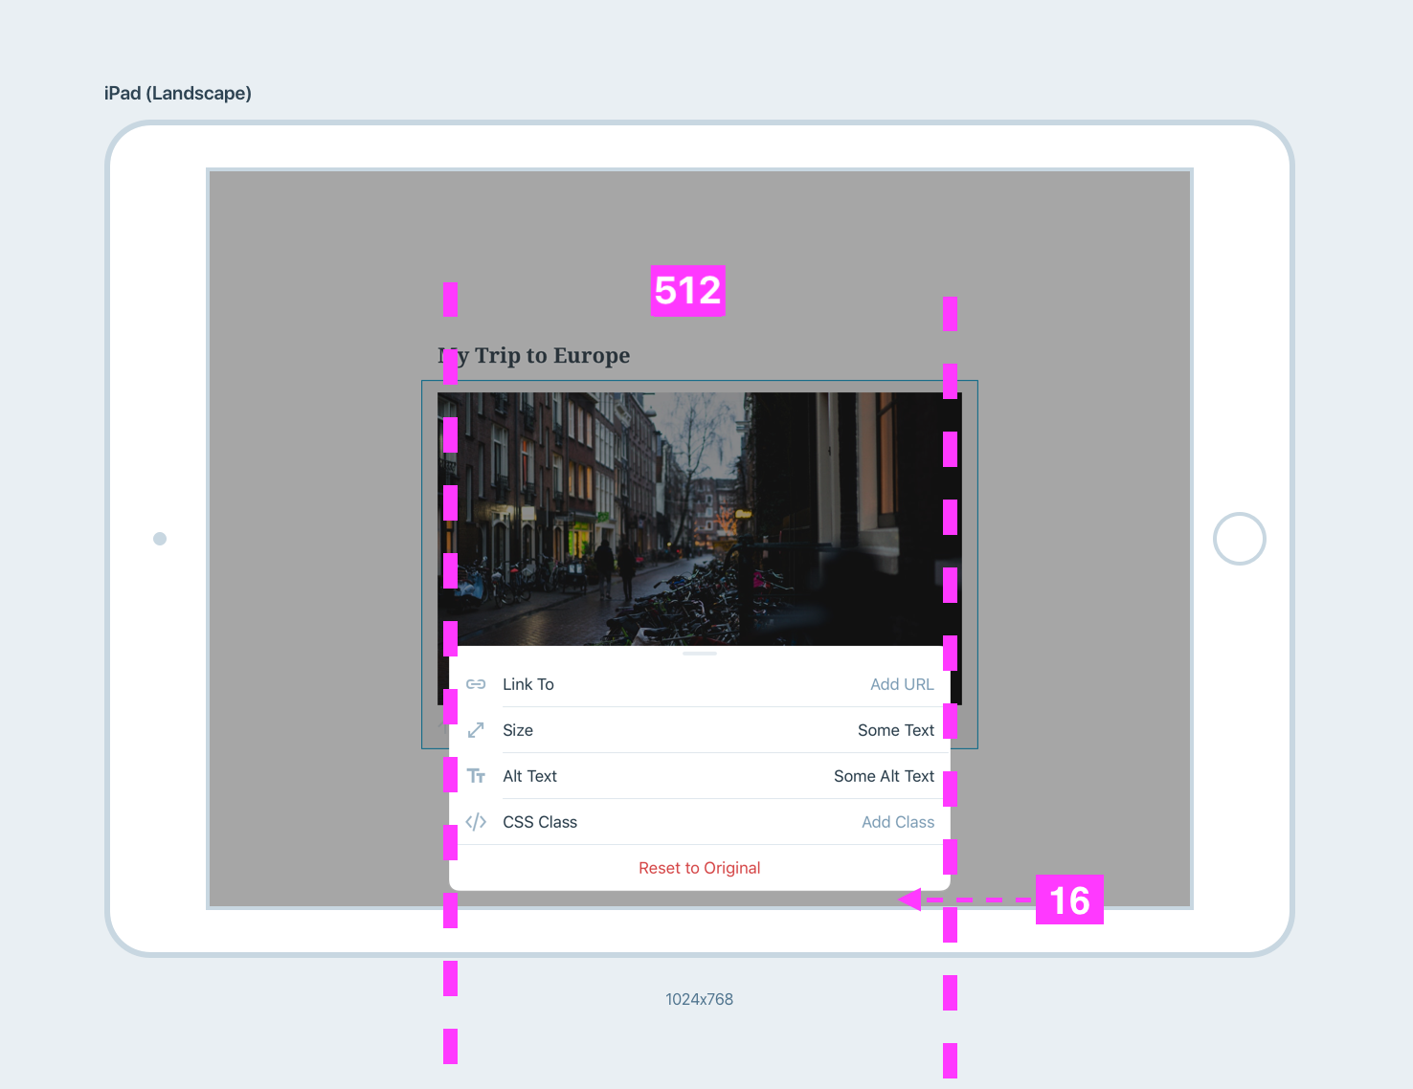Screen dimensions: 1413x1089
Task: Click the Add URL placeholder link
Action: 901,684
